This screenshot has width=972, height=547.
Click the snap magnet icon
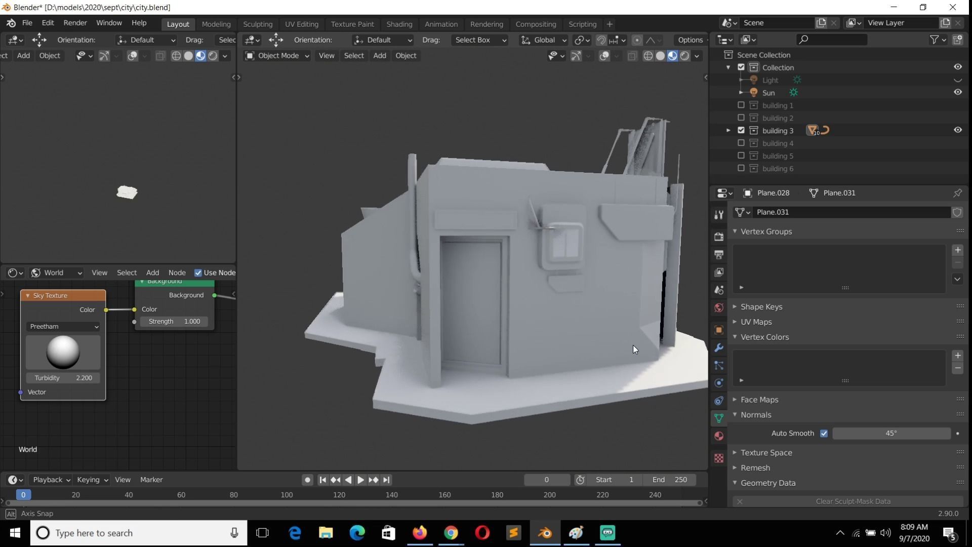pos(601,40)
